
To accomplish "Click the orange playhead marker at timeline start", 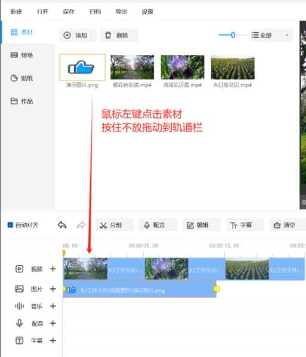I will (64, 253).
